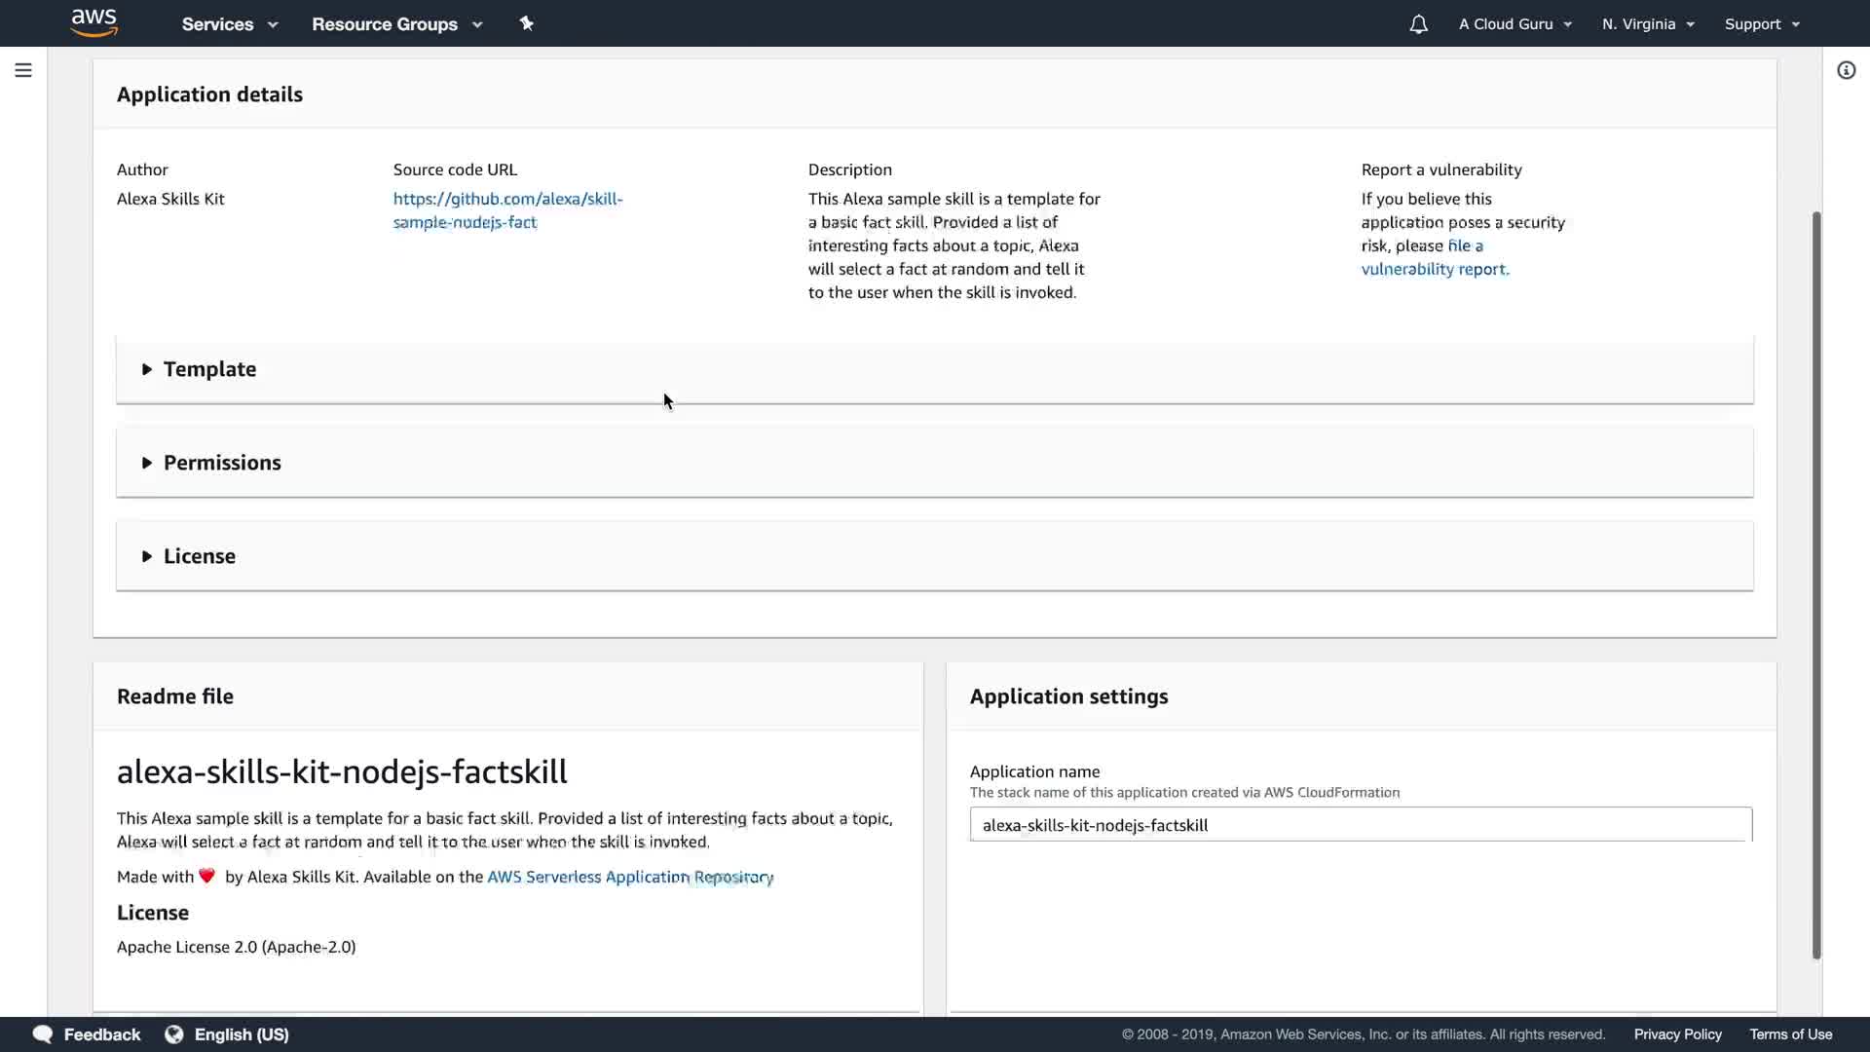Open the vulnerability report link
1870x1052 pixels.
pyautogui.click(x=1434, y=269)
